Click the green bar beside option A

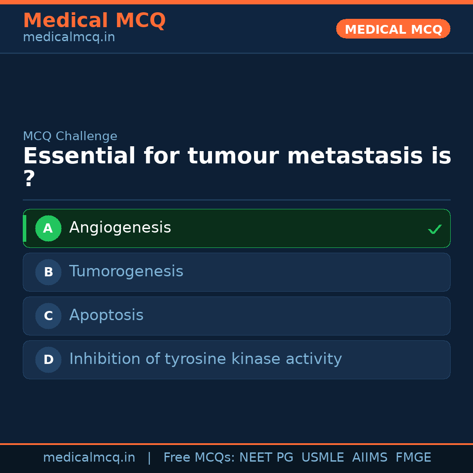click(x=25, y=228)
